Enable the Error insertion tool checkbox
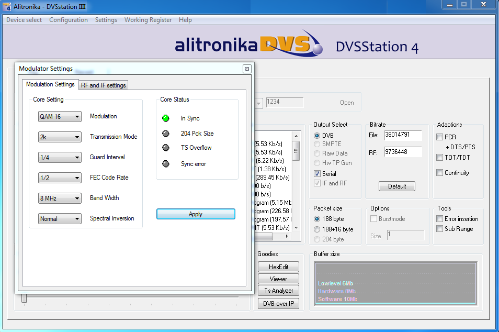This screenshot has width=499, height=332. coord(440,219)
